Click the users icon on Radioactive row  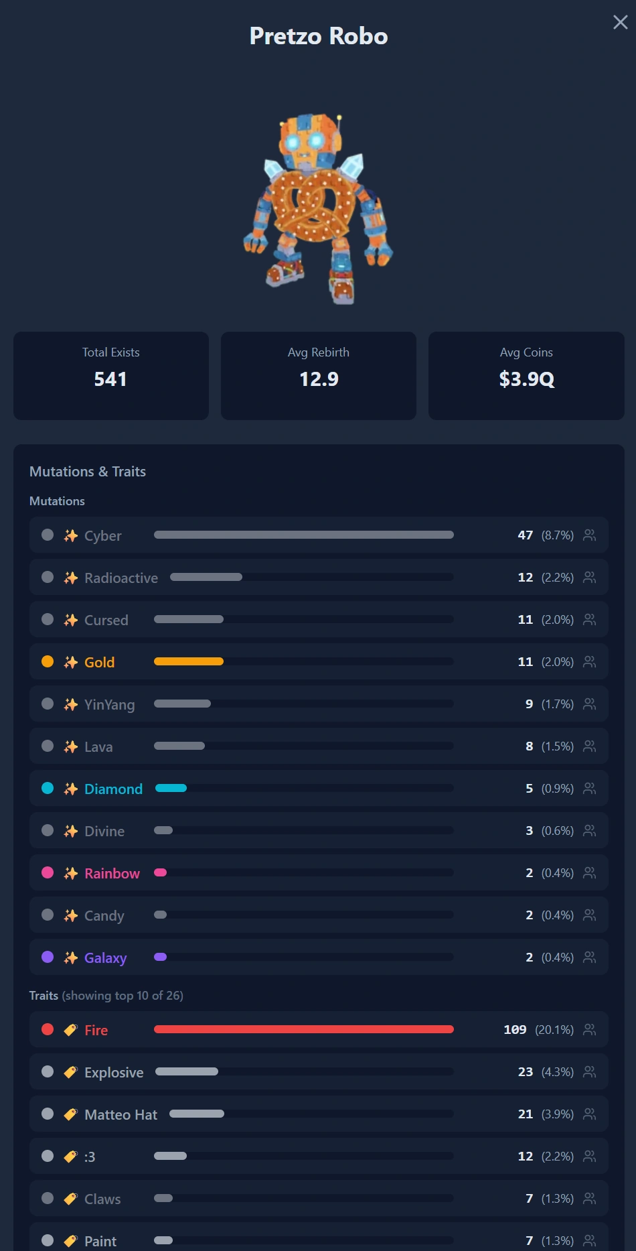pos(589,577)
